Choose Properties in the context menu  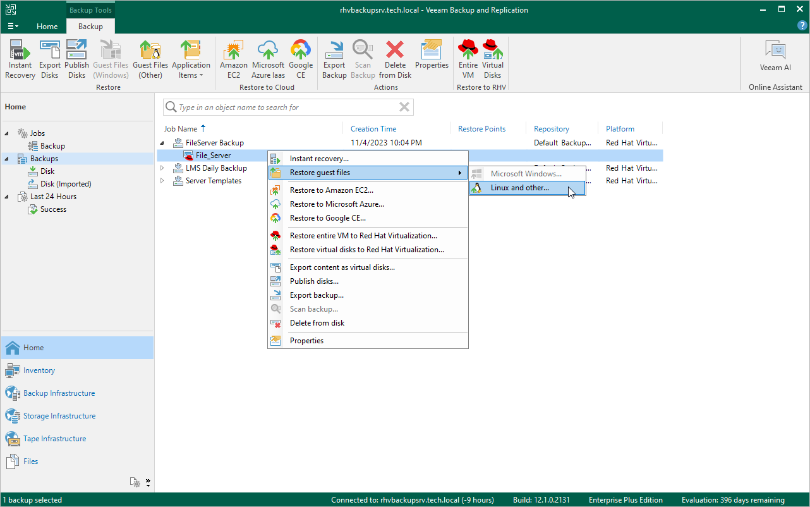368,341
